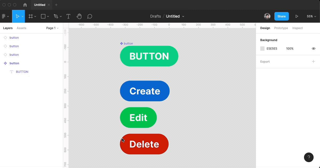Viewport: 320px width, 168px height.
Task: Open the Page 1 dropdown
Action: tap(52, 28)
